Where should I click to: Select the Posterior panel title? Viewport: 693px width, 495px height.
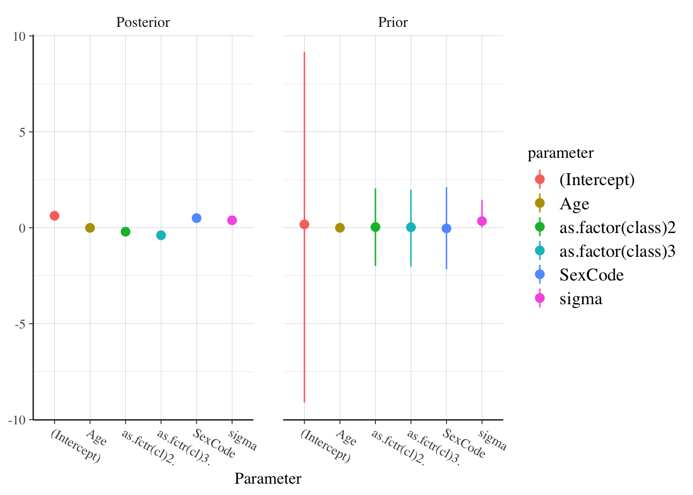point(143,22)
